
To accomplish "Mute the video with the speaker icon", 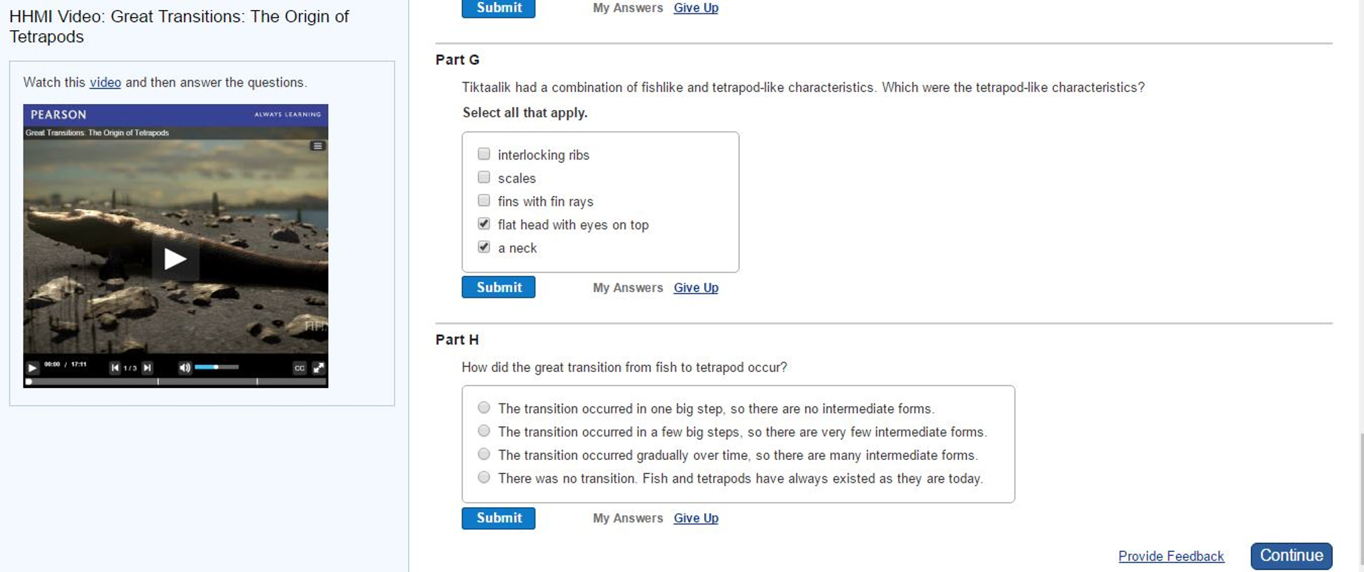I will [x=185, y=367].
